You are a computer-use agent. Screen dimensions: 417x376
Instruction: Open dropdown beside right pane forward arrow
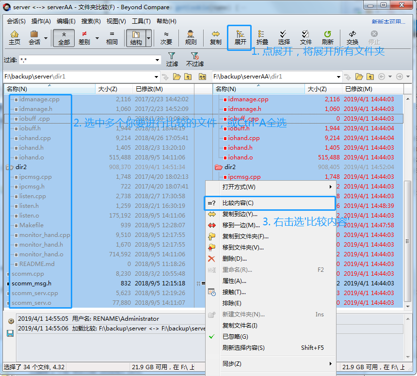pyautogui.click(x=408, y=77)
